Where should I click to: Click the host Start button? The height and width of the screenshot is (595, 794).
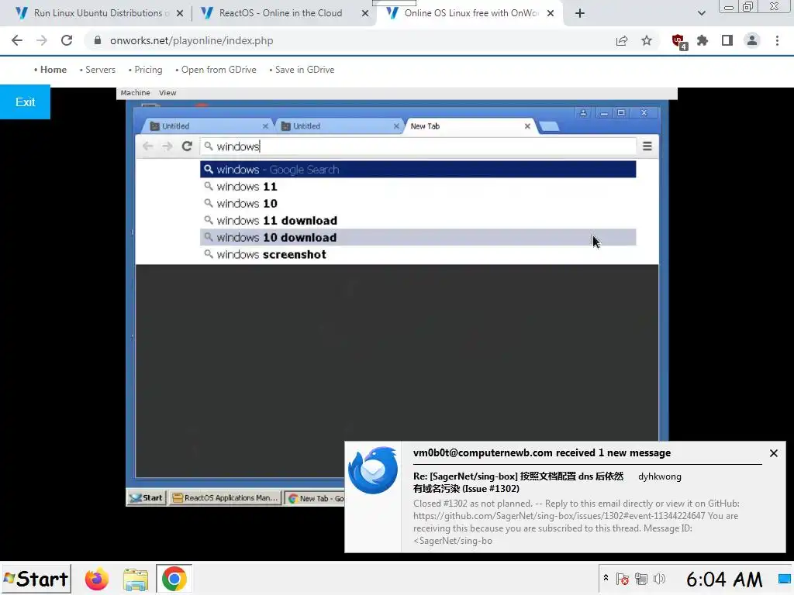click(x=36, y=579)
